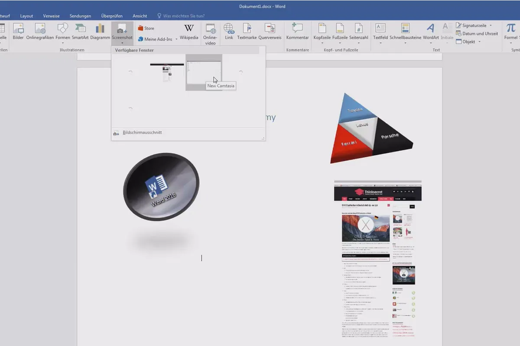Go to the Sendungen tab
The height and width of the screenshot is (346, 520).
tap(80, 16)
